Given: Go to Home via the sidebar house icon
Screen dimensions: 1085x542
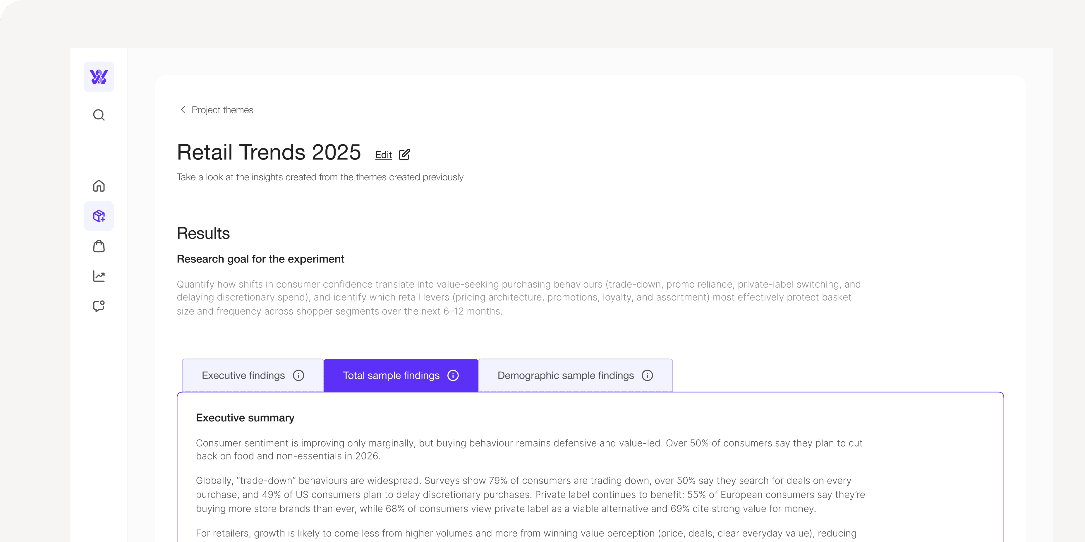Looking at the screenshot, I should coord(99,186).
